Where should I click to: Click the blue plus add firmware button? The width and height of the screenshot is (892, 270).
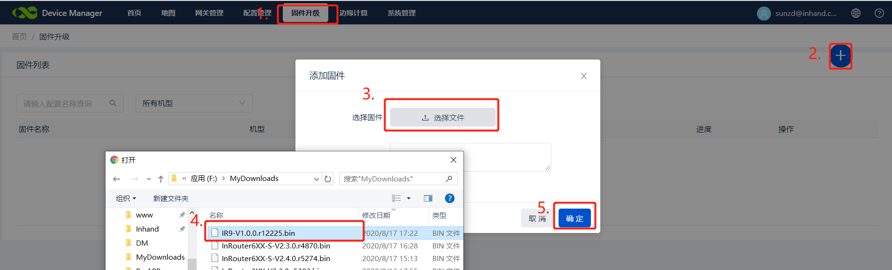(840, 56)
